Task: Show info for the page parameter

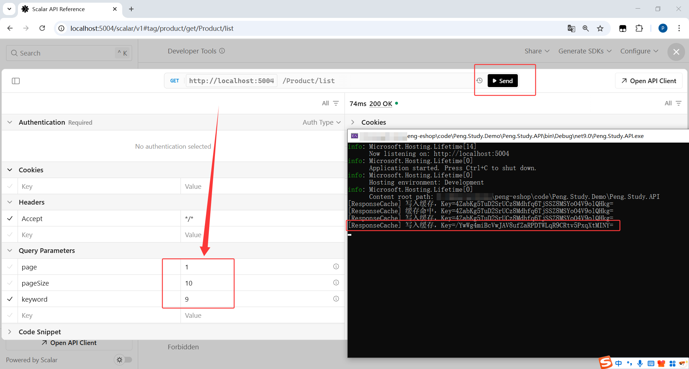Action: coord(336,267)
